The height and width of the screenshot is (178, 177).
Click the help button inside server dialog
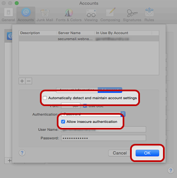point(22,153)
